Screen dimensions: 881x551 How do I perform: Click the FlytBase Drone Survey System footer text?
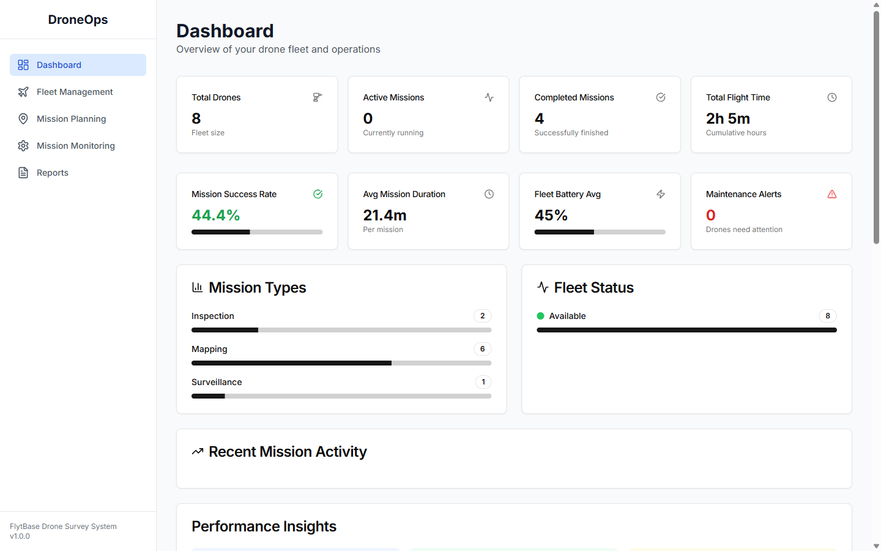[63, 527]
